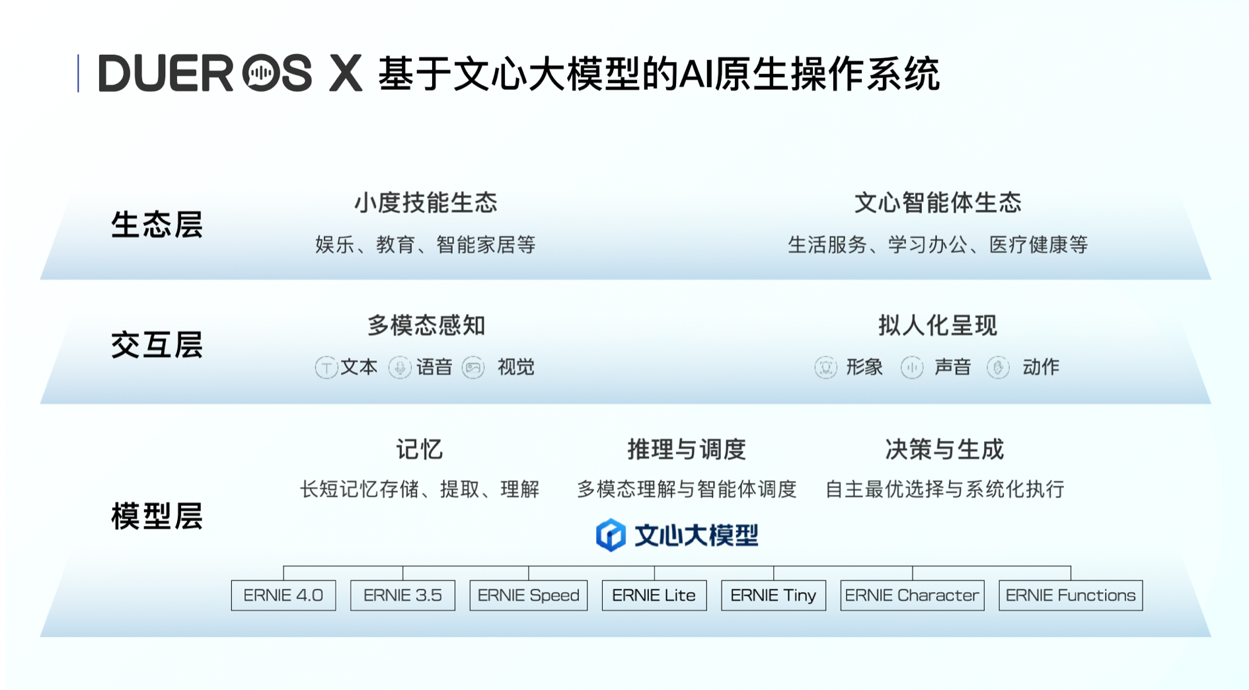The height and width of the screenshot is (690, 1249).
Task: Click the 多模态理解与智能体调度 text
Action: pos(687,490)
